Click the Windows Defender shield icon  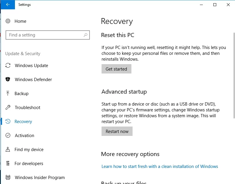coord(8,80)
